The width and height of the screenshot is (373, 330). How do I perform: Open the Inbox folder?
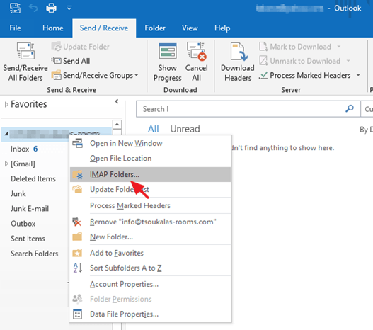point(20,149)
